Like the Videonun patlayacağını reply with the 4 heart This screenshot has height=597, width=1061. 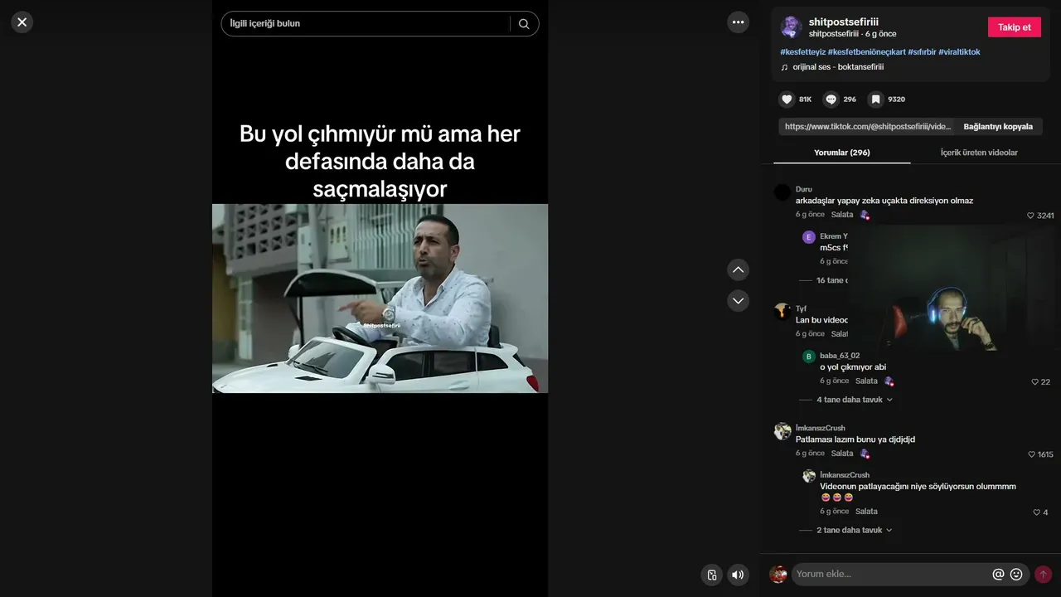pos(1036,512)
